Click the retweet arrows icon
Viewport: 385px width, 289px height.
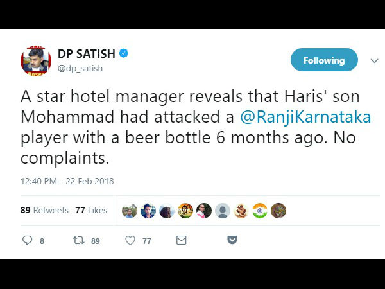coord(79,240)
